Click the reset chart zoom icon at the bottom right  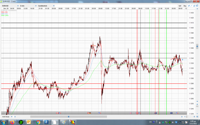(197, 117)
